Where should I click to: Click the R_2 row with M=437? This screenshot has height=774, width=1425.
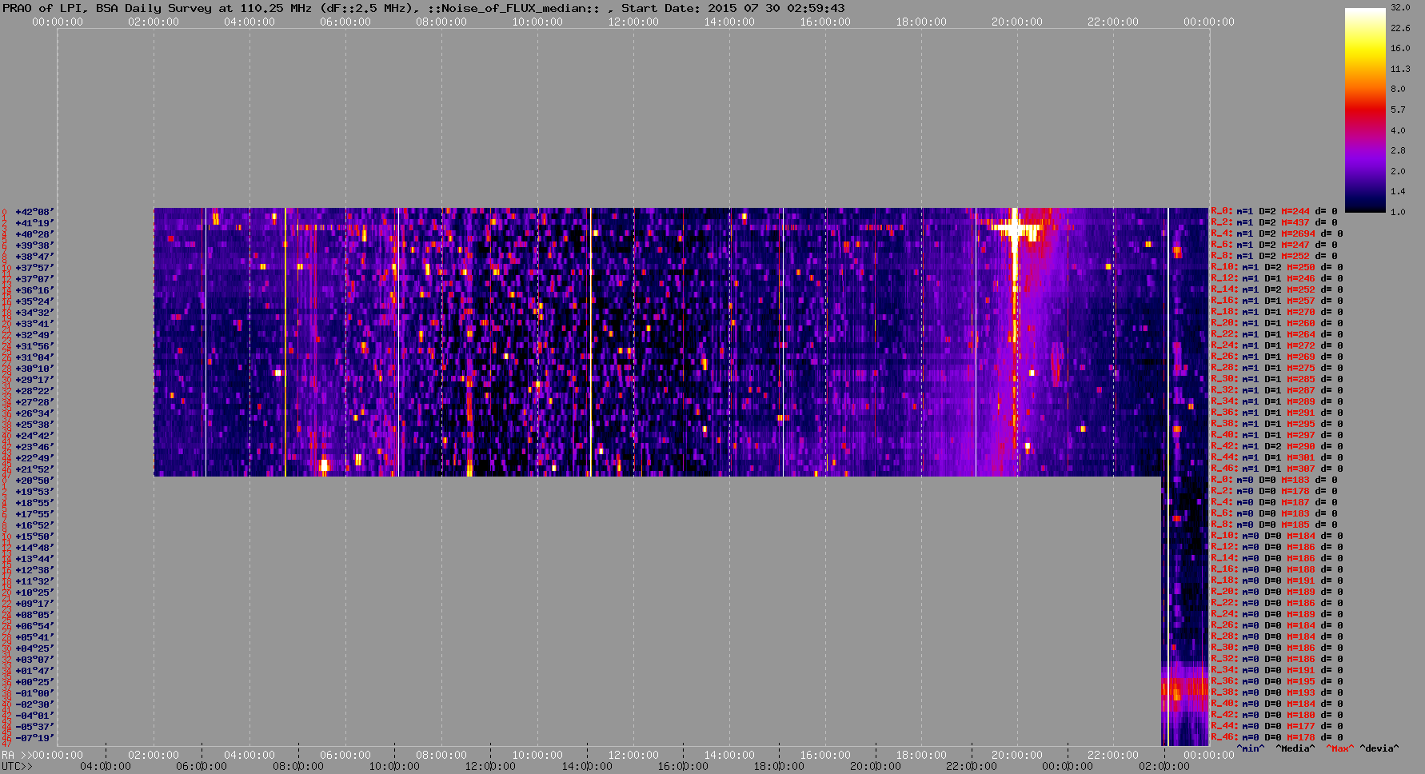point(1275,222)
